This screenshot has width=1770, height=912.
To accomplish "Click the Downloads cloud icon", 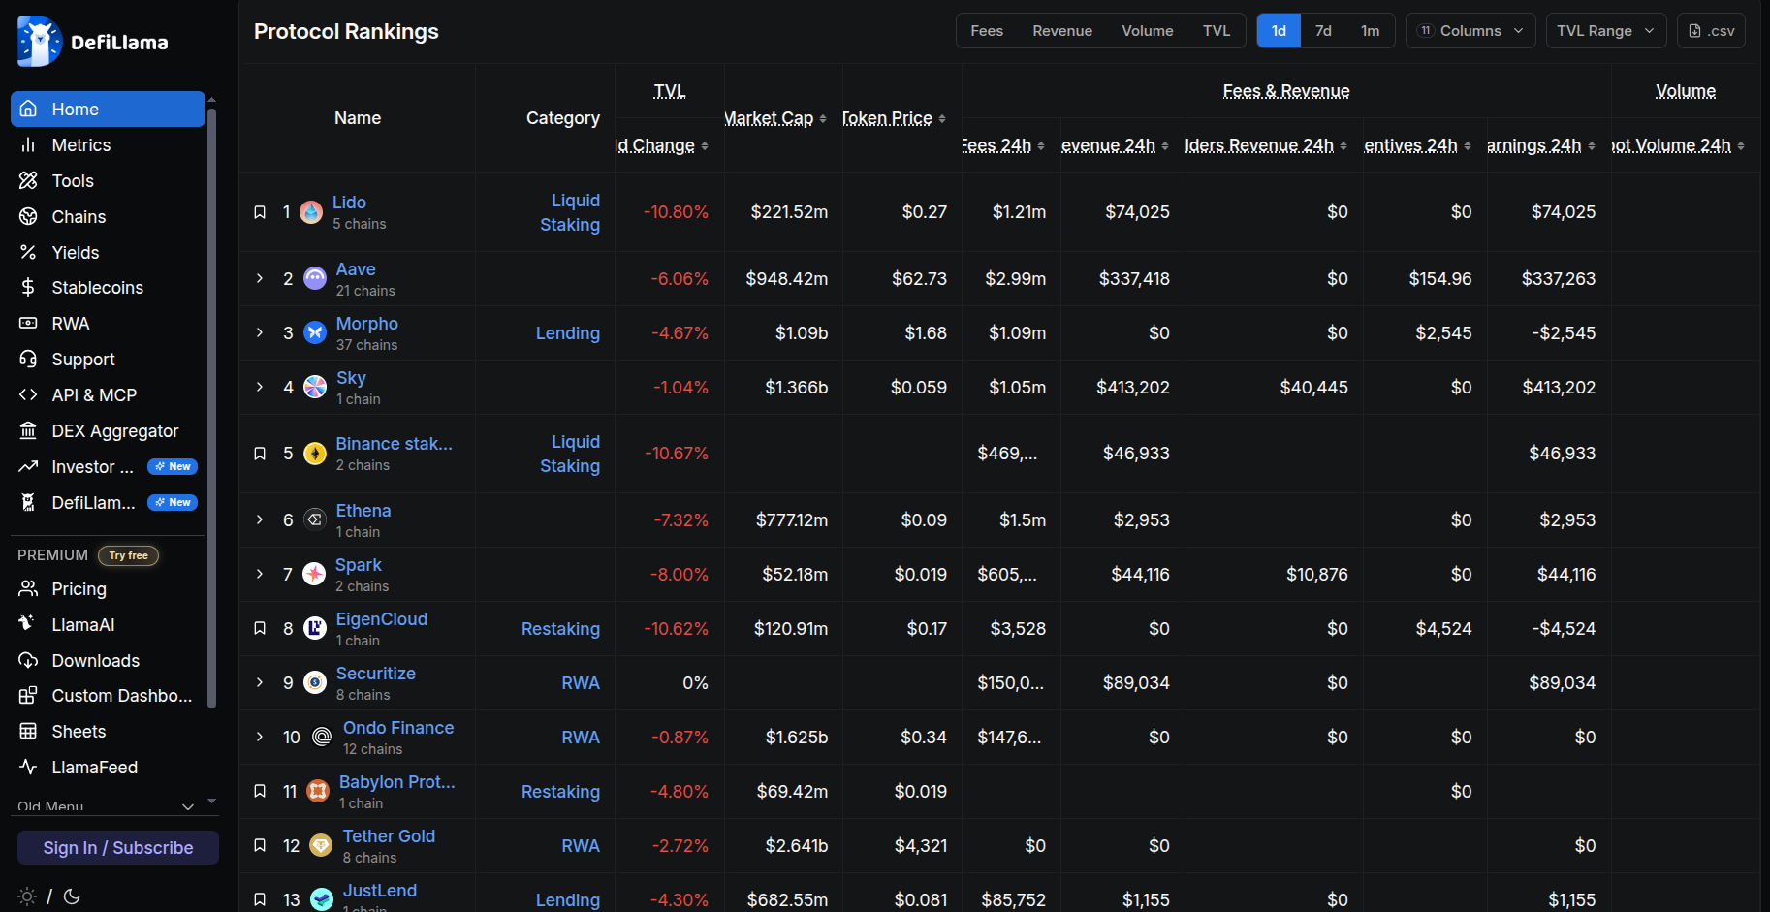I will click(28, 661).
